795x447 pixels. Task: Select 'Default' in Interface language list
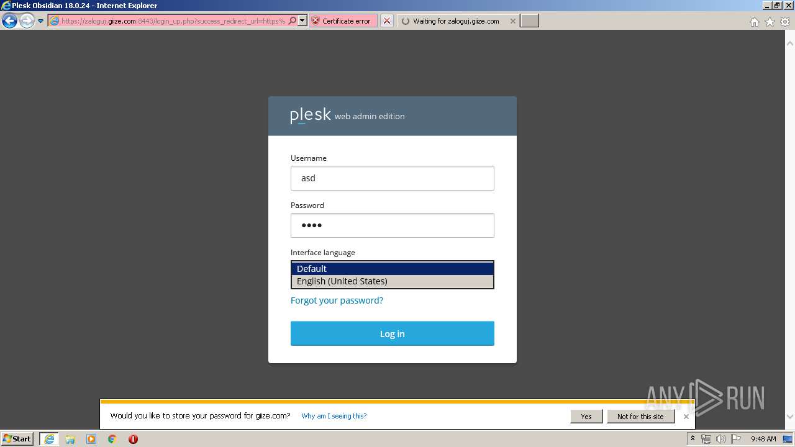(393, 269)
